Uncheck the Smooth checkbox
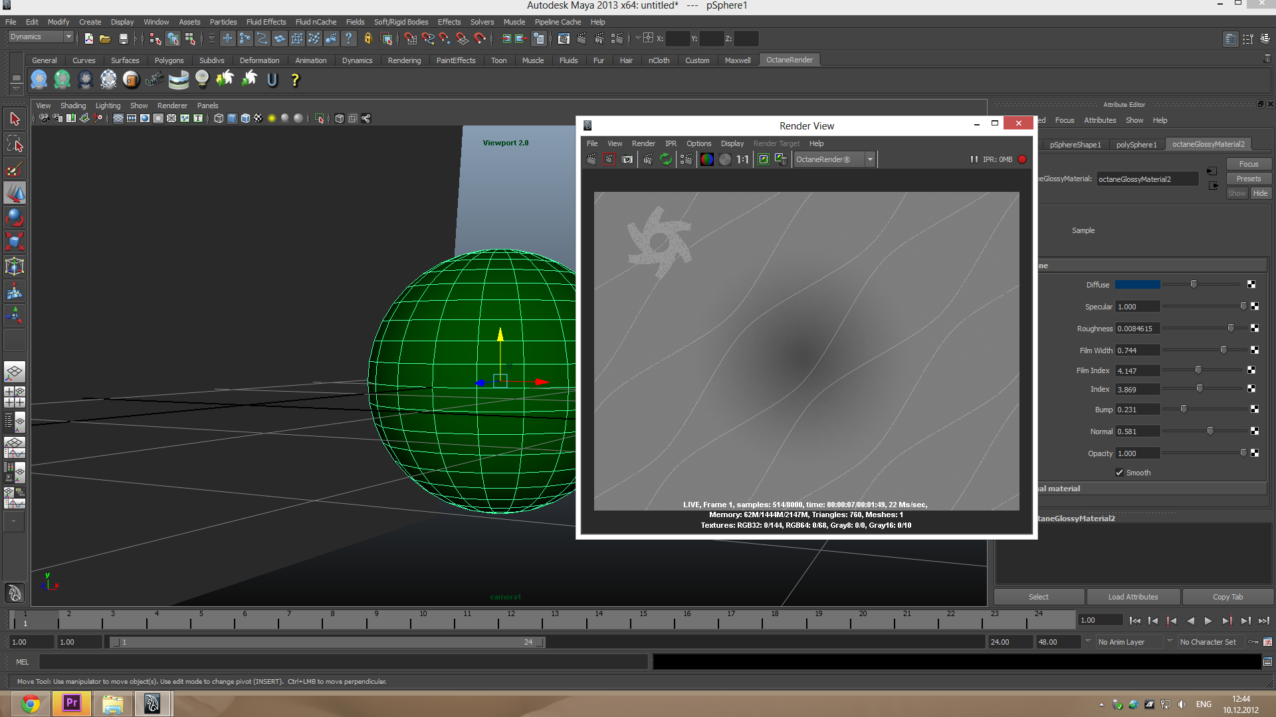The width and height of the screenshot is (1276, 717). click(1120, 473)
